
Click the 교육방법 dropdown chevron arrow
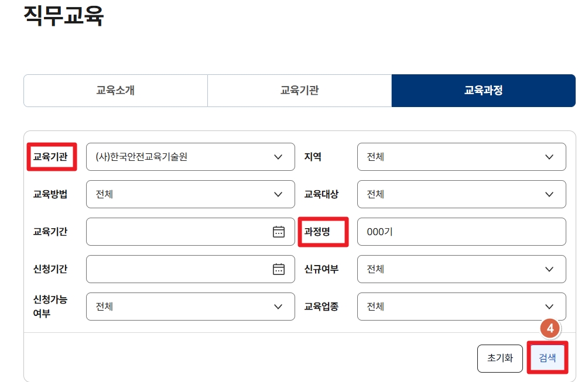(278, 194)
